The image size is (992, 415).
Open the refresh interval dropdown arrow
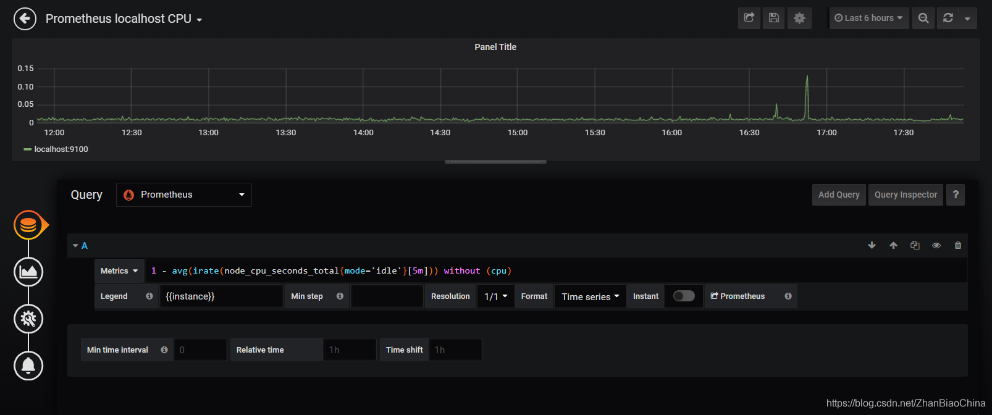click(x=967, y=19)
